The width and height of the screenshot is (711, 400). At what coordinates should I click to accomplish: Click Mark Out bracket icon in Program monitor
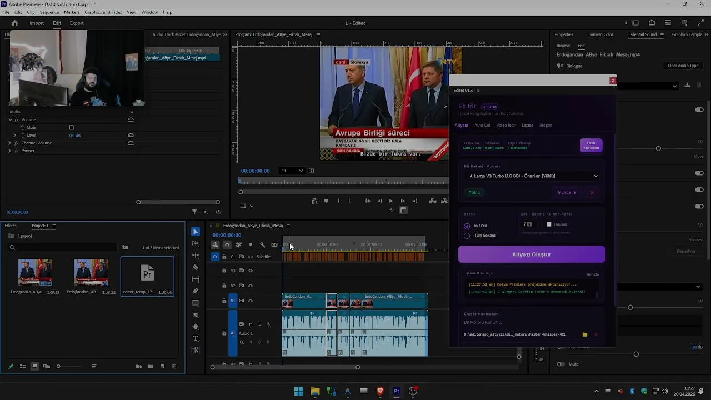click(x=349, y=201)
